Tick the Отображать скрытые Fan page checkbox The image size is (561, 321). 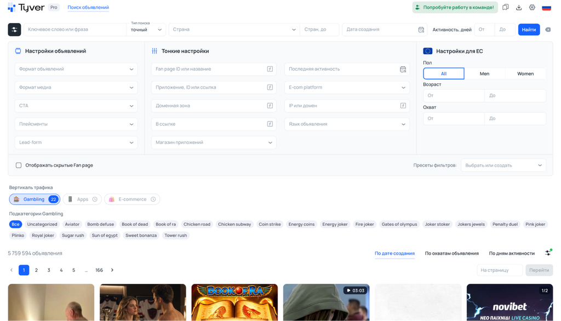click(x=19, y=165)
